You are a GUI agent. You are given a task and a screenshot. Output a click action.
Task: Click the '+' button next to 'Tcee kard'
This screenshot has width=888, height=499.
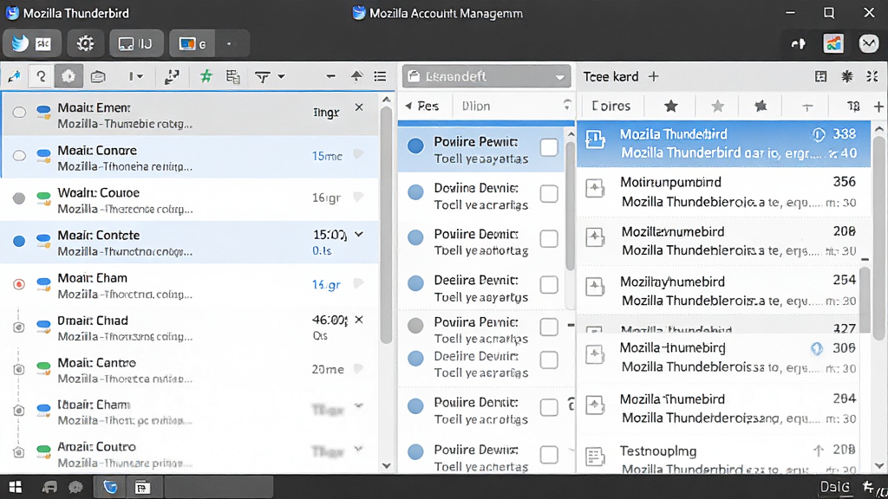(654, 76)
